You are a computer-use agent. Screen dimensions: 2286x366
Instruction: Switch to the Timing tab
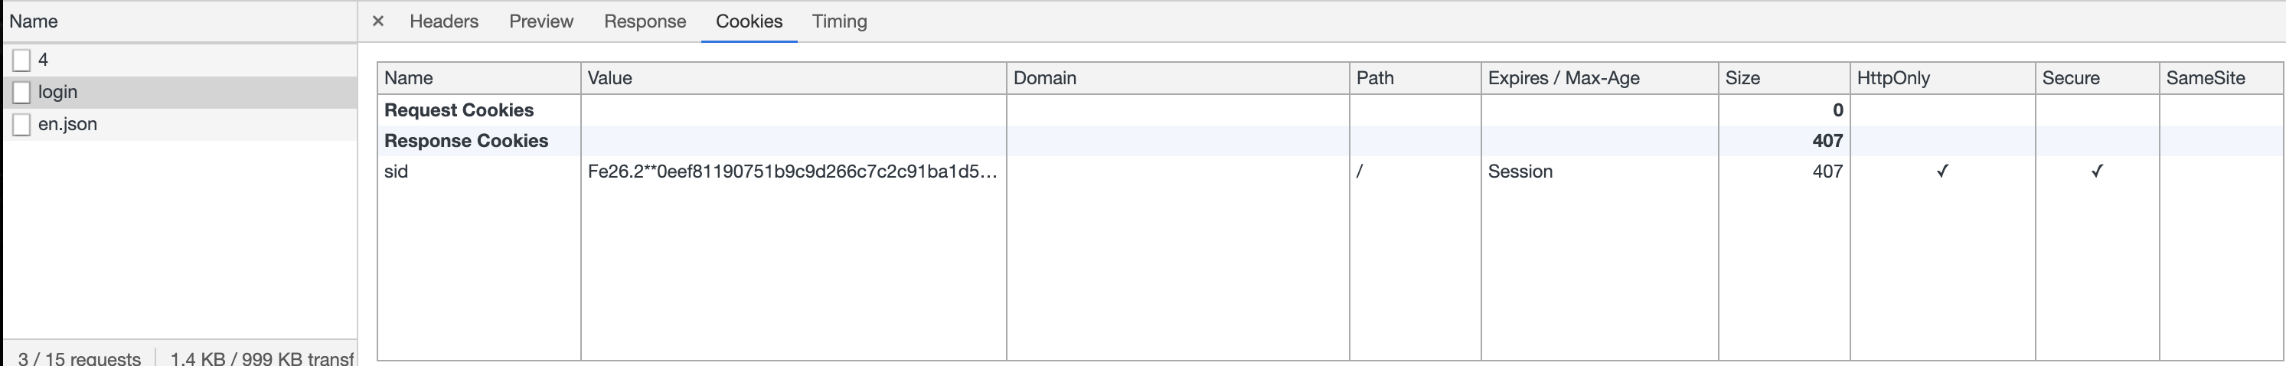(840, 21)
